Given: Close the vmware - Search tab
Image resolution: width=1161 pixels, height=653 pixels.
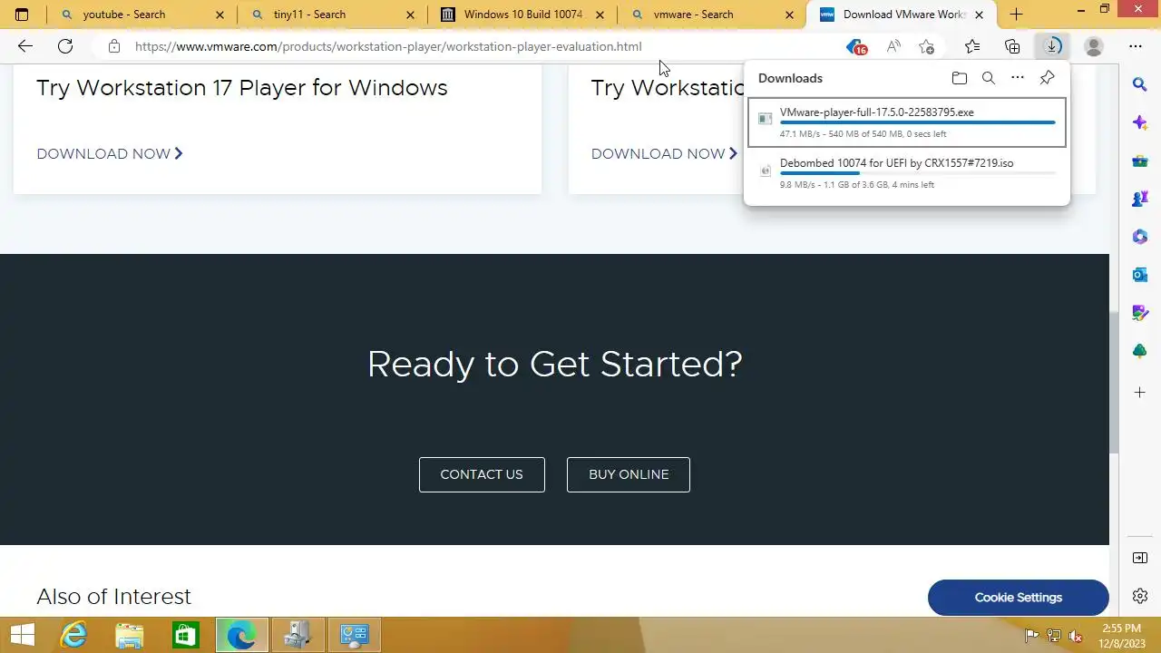Looking at the screenshot, I should [789, 15].
